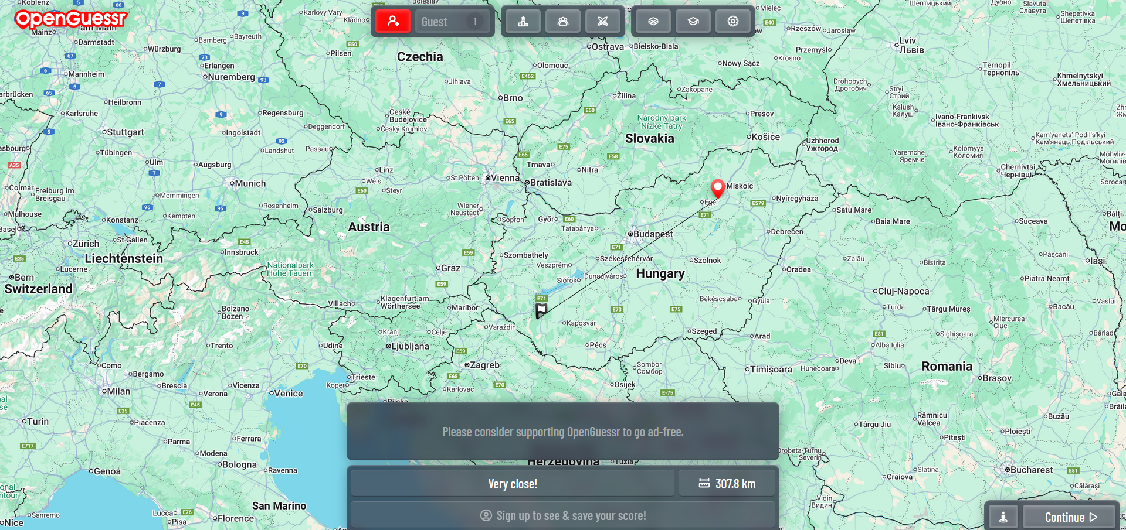Image resolution: width=1126 pixels, height=530 pixels.
Task: Click the Debrecen label on the map
Action: click(787, 231)
